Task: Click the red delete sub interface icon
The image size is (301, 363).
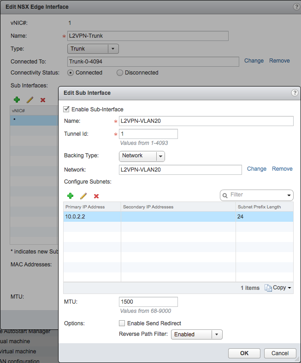Action: coord(43,99)
